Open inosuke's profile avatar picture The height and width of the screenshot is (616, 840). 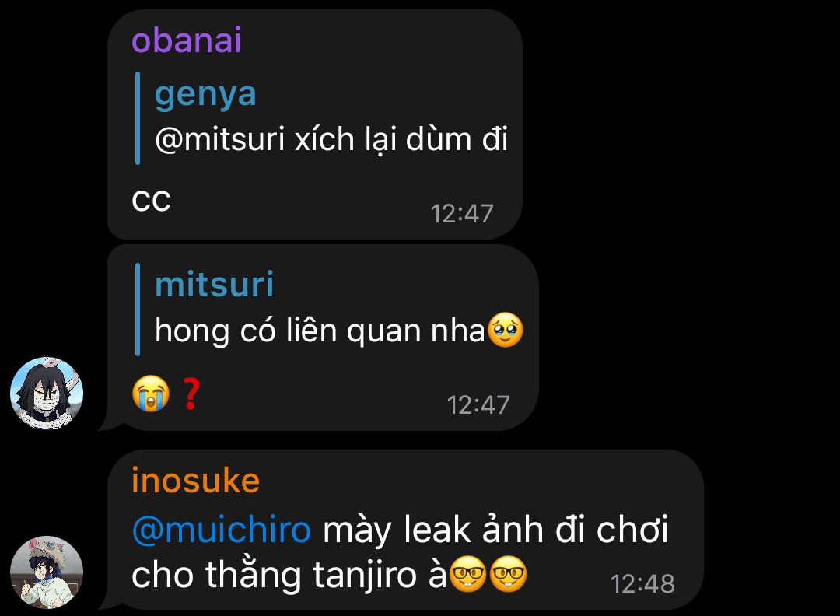click(47, 572)
